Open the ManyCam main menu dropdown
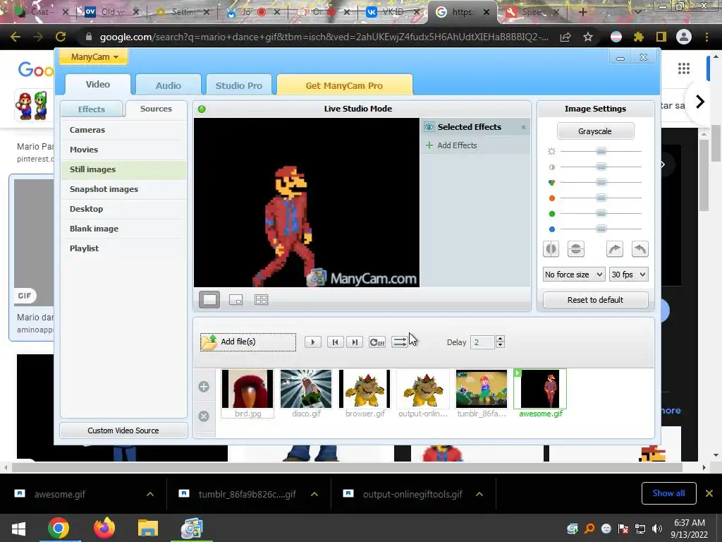The image size is (722, 542). tap(94, 57)
